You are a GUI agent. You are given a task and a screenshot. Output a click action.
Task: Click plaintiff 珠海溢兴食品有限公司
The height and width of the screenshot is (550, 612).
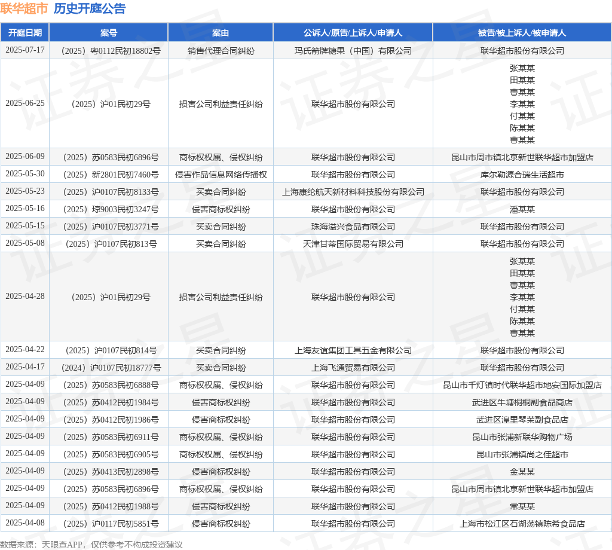[353, 227]
